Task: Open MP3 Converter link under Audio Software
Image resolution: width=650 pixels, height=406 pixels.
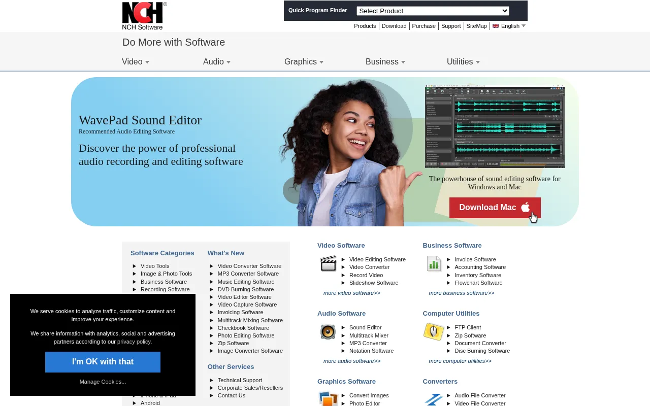Action: [368, 343]
